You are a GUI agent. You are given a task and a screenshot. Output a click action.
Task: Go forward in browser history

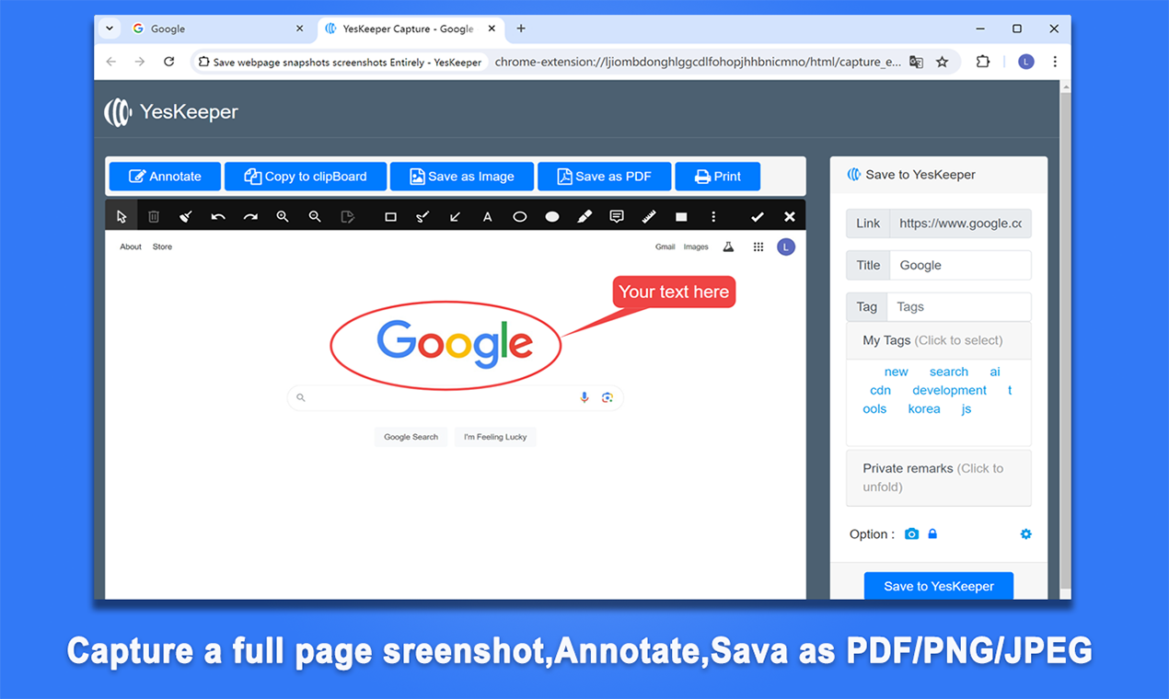[x=140, y=62]
